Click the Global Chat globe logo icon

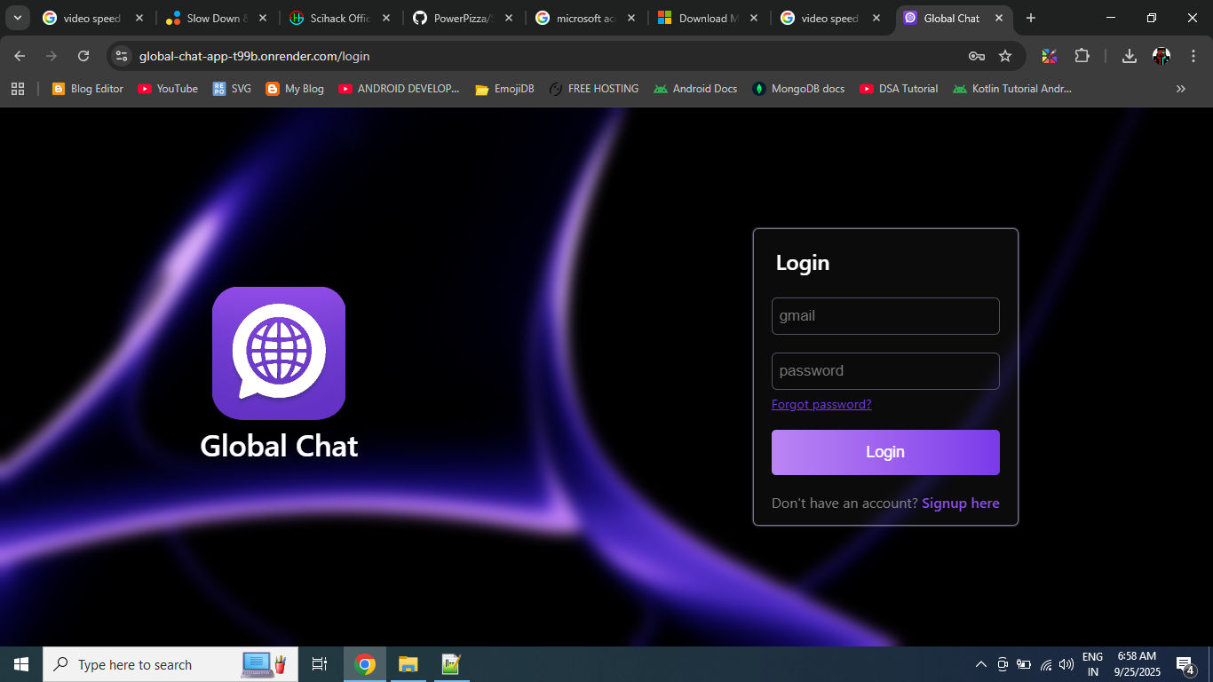pos(279,352)
